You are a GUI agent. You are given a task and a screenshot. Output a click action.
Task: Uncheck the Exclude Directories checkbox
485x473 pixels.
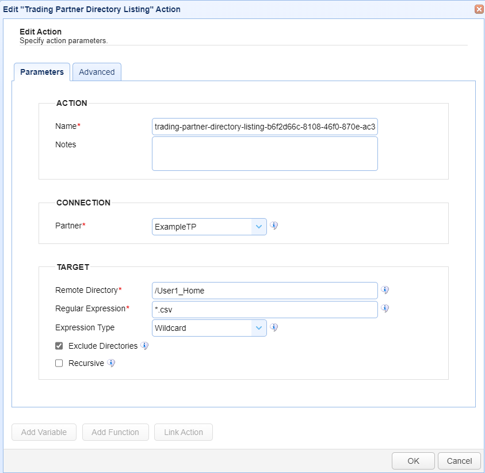tap(59, 346)
